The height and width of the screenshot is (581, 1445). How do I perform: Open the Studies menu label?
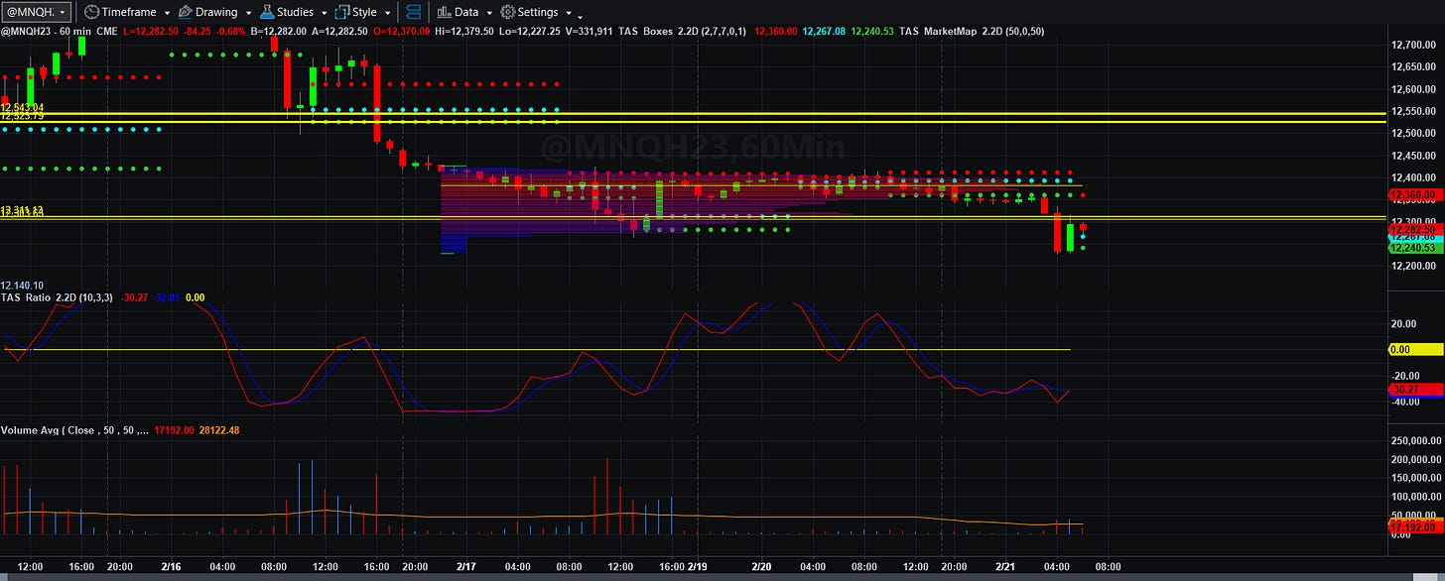coord(296,12)
